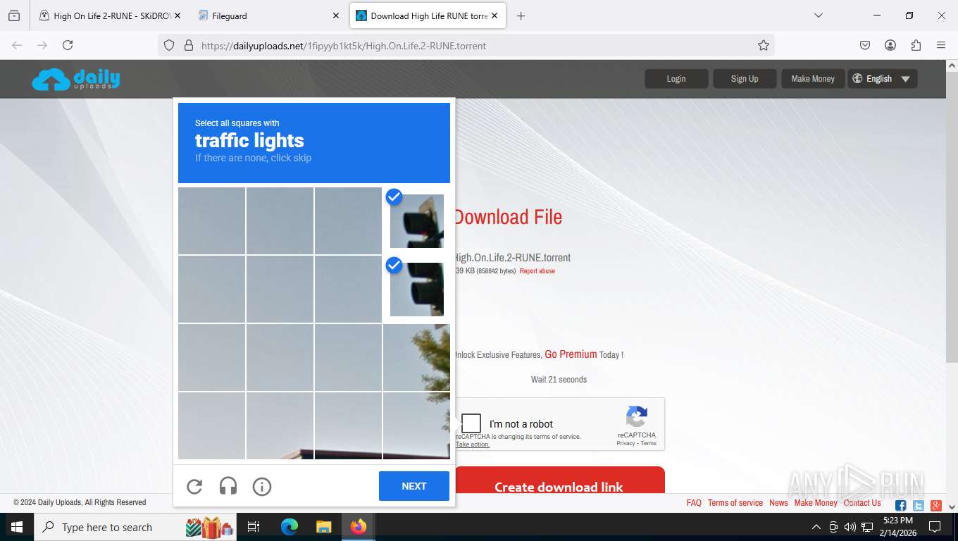Open the list all tabs dropdown
Image resolution: width=958 pixels, height=541 pixels.
[818, 15]
